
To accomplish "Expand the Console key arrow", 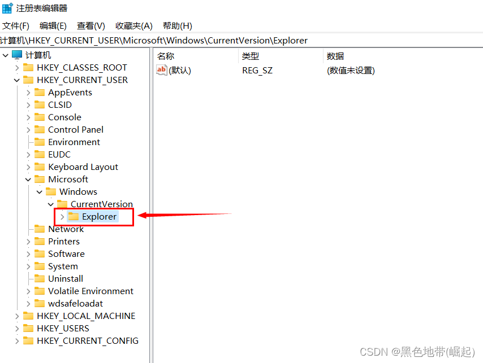I will 28,117.
